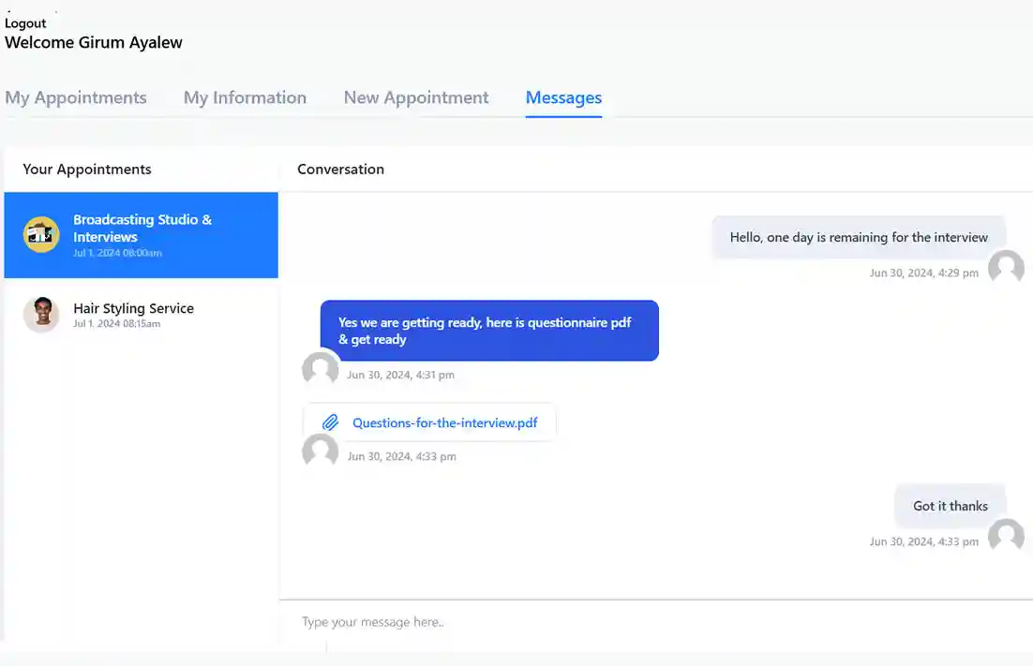
Task: Click the "Welcome Girum Ayalew" heading
Action: click(94, 42)
